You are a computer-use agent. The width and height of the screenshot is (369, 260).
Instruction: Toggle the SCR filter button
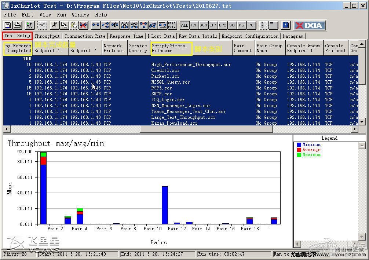[x=203, y=25]
